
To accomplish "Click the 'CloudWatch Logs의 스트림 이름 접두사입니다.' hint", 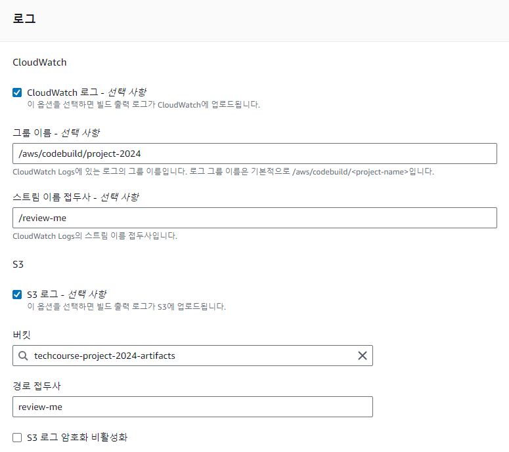I will (x=95, y=236).
